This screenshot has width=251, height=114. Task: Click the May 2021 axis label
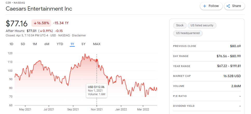tap(25, 110)
